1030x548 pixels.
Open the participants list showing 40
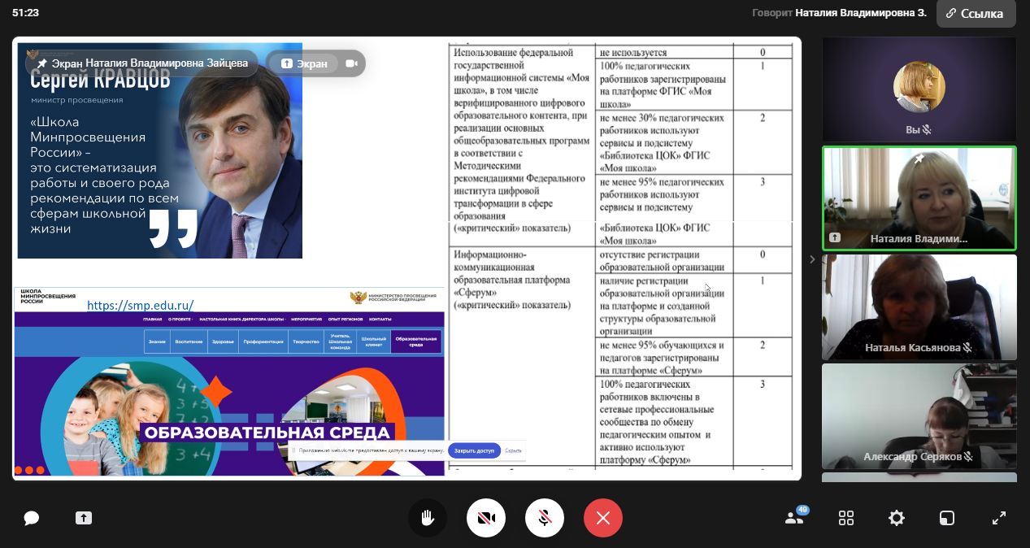pos(795,516)
